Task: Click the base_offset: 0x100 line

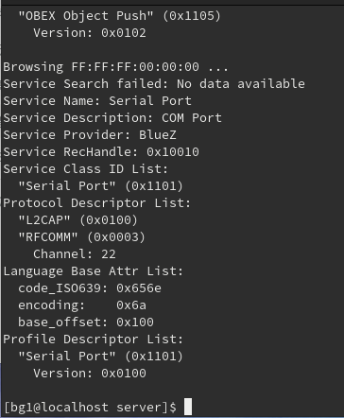Action: point(86,322)
